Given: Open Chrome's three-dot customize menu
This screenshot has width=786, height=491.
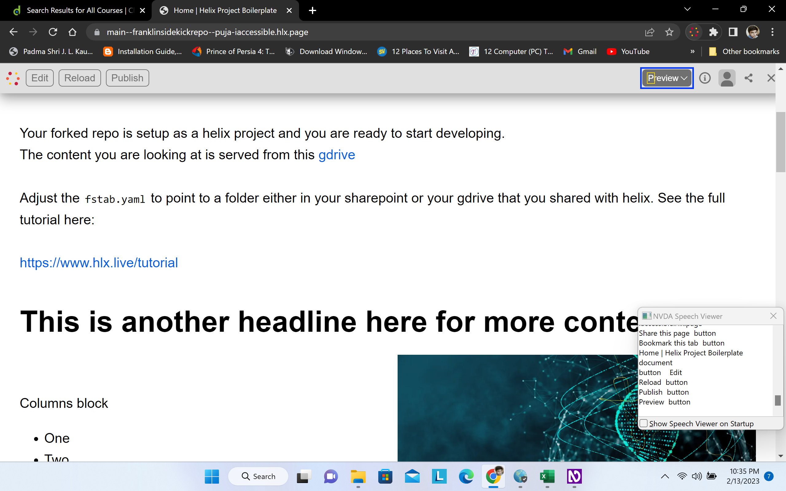Looking at the screenshot, I should coord(773,32).
